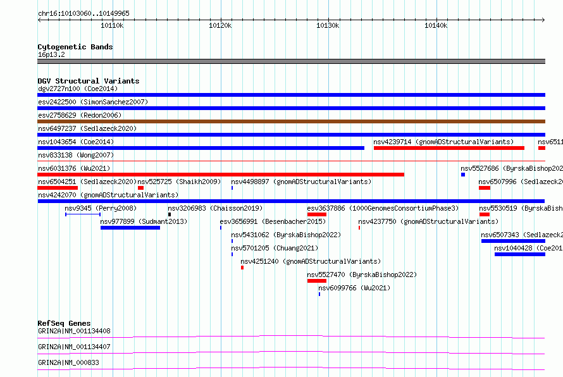
Task: Click the chr16:10103060..10149965 coordinates text
Action: pyautogui.click(x=84, y=13)
